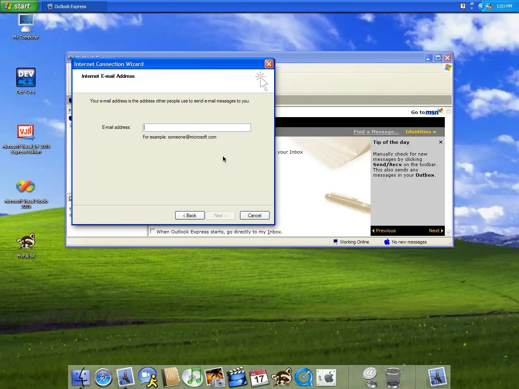The height and width of the screenshot is (389, 519).
Task: Open the Mail stamp icon next to Safari
Action: pyautogui.click(x=125, y=377)
